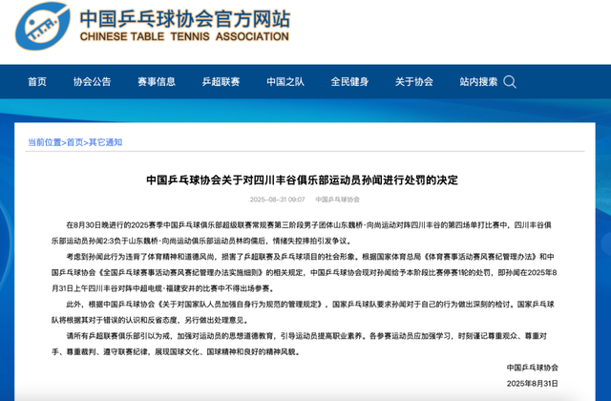Image resolution: width=611 pixels, height=401 pixels.
Task: Click the source label 中国乒乓球协会 under headline
Action: pyautogui.click(x=337, y=200)
